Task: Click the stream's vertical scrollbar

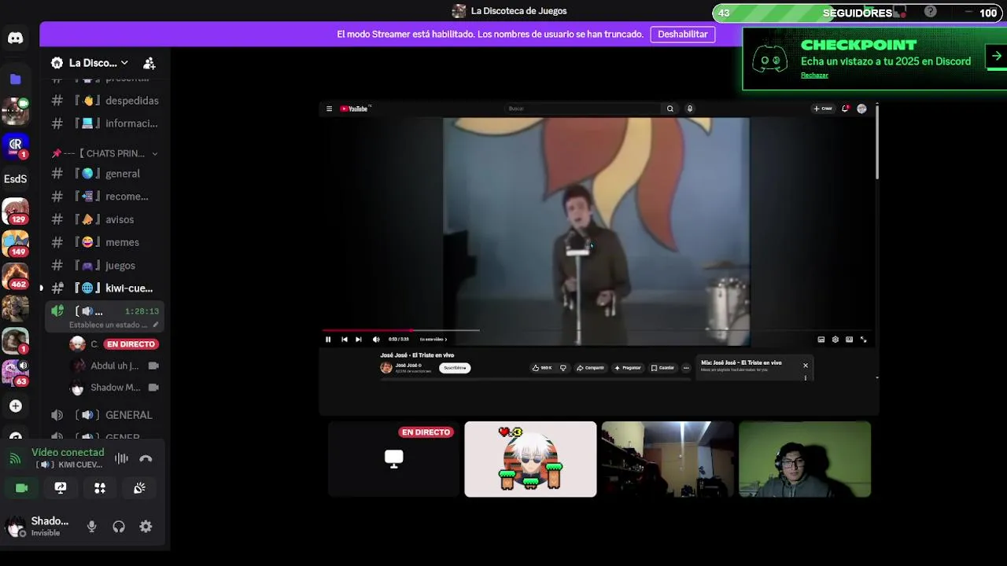Action: pyautogui.click(x=876, y=141)
